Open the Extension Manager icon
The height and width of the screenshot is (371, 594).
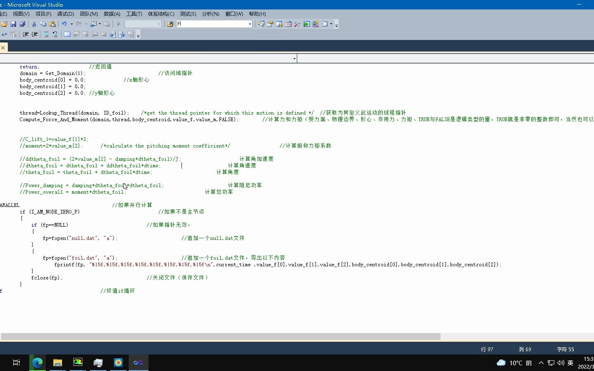click(316, 24)
